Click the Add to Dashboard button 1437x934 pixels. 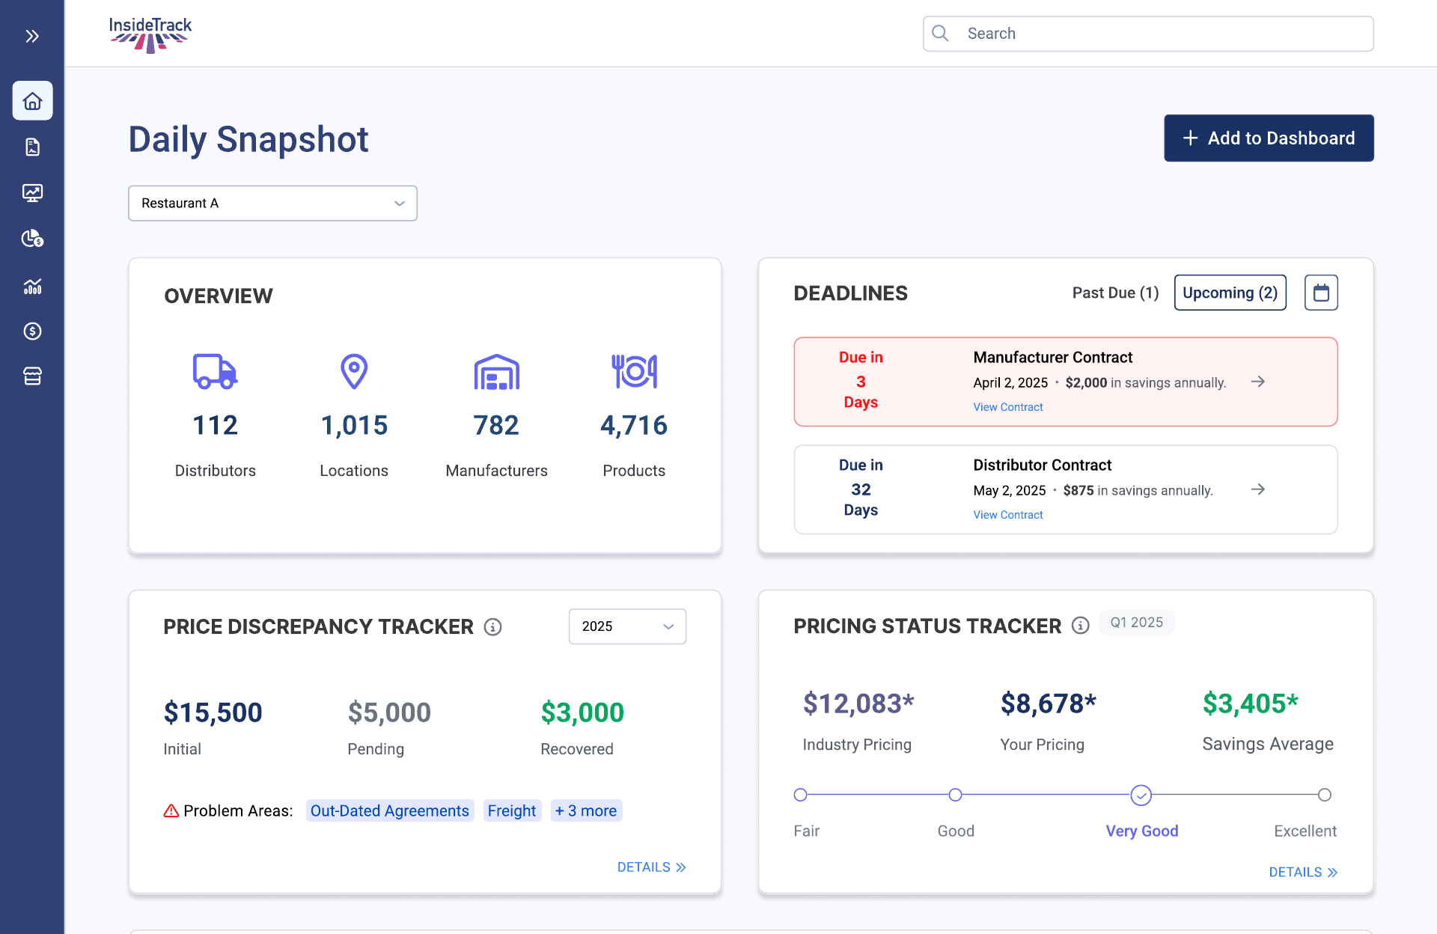(x=1269, y=138)
